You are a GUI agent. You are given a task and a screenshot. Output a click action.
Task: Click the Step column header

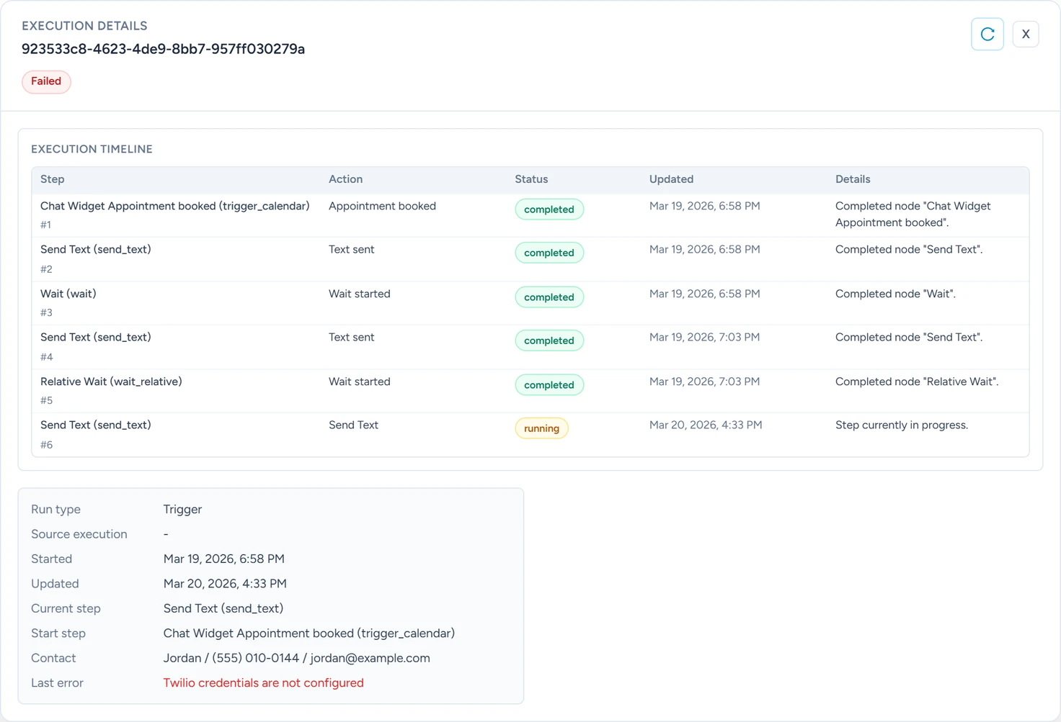[53, 179]
